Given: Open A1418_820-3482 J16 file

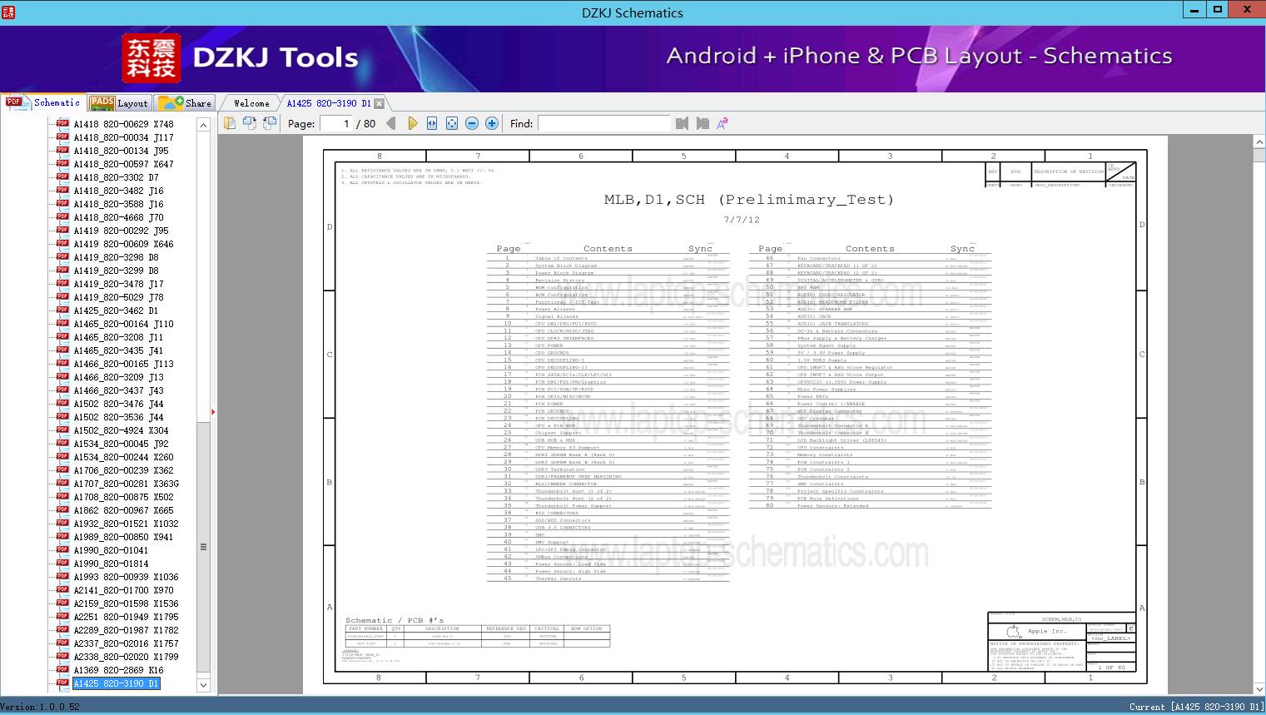Looking at the screenshot, I should (x=118, y=191).
